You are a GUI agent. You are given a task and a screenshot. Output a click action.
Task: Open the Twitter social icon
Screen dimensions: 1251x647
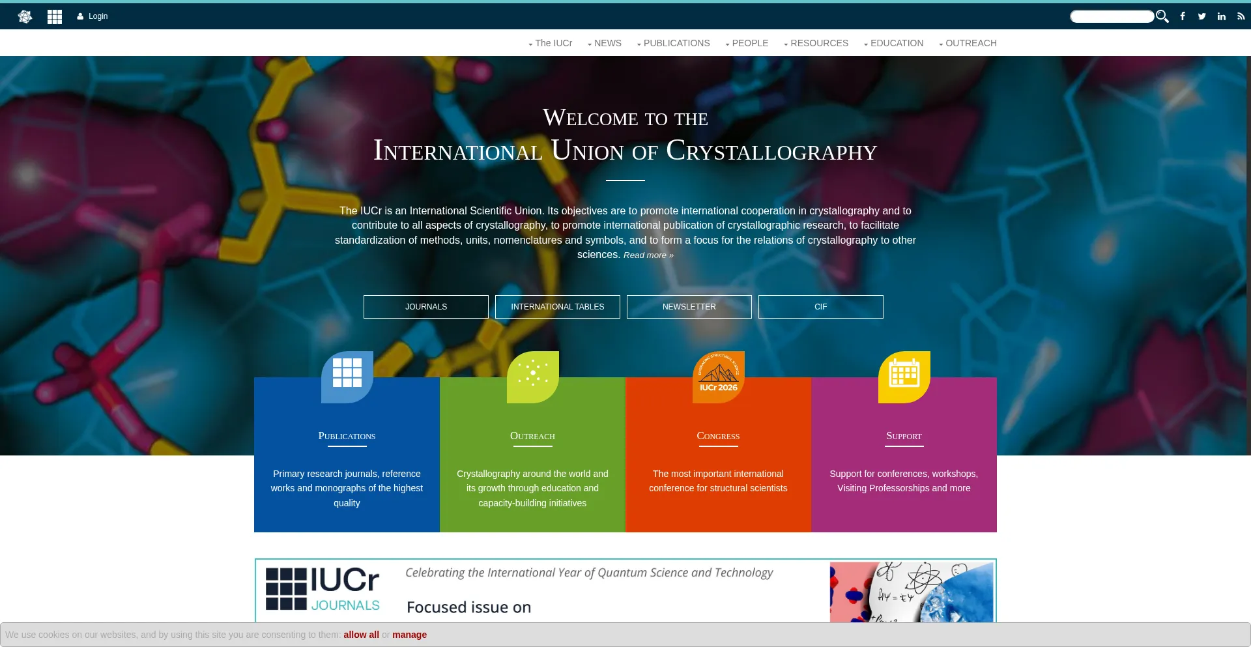(x=1202, y=16)
